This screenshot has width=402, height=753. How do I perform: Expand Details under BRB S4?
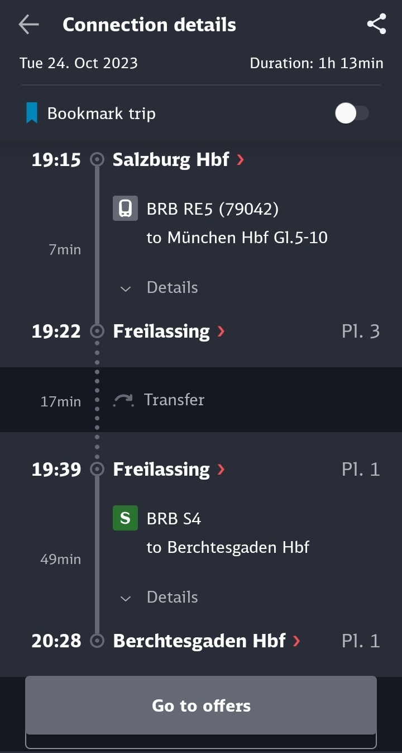[160, 597]
